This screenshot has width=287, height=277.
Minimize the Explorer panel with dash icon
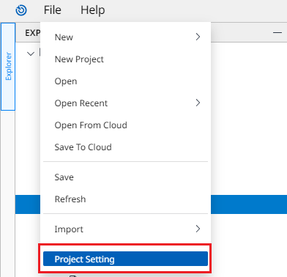(277, 32)
